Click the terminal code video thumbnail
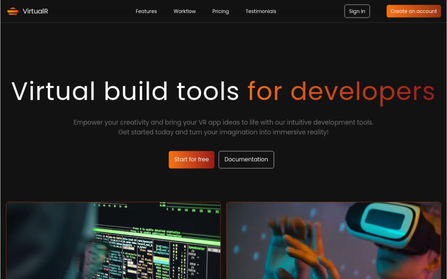447x279 pixels. [113, 240]
